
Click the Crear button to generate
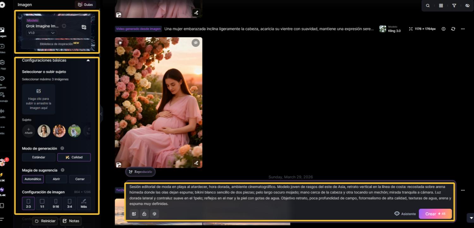pyautogui.click(x=435, y=214)
